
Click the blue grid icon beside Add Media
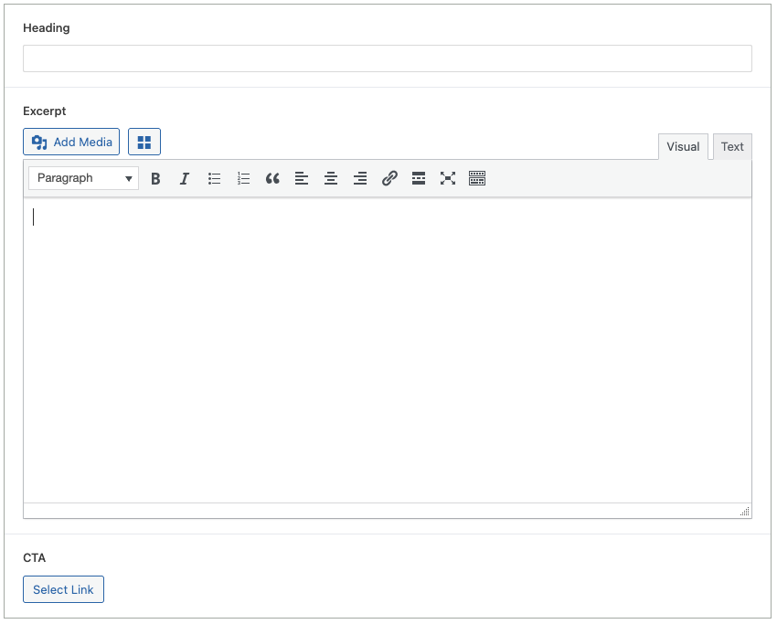click(x=144, y=142)
